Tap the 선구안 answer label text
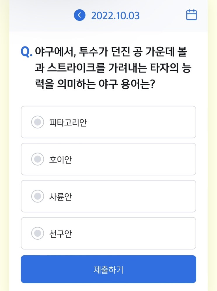The image size is (217, 291). pos(60,233)
